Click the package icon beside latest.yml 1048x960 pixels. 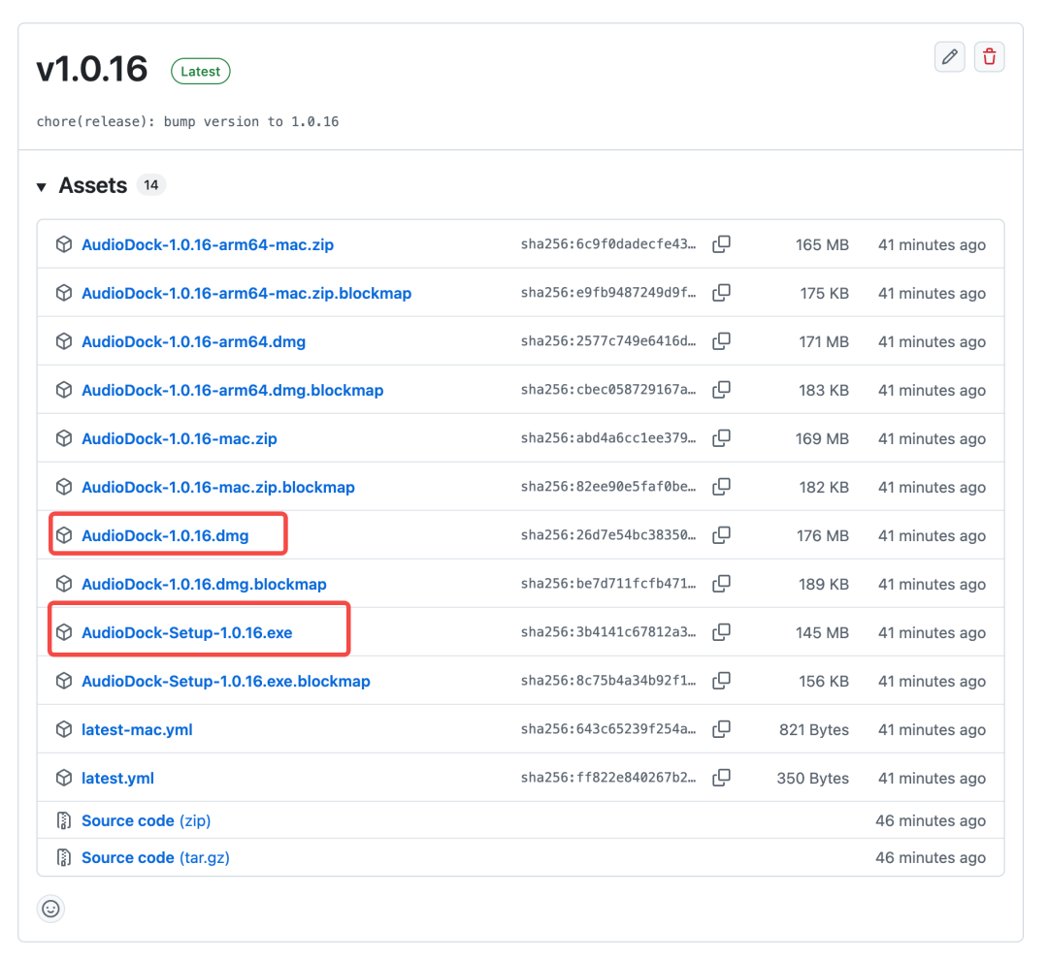63,778
